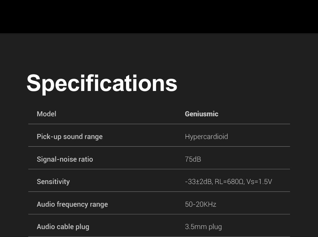The height and width of the screenshot is (237, 318).
Task: Select the Audio cable plug label
Action: click(63, 227)
